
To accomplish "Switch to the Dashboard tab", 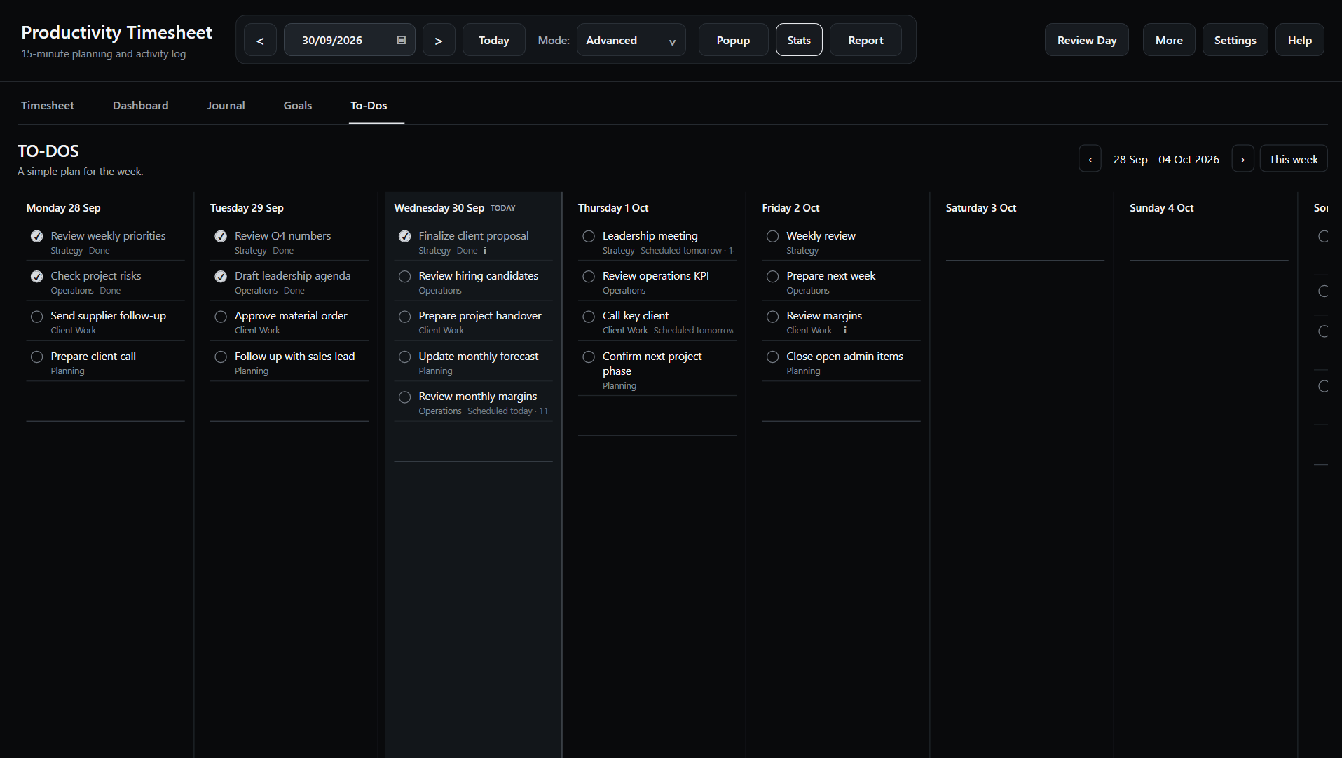I will (140, 105).
